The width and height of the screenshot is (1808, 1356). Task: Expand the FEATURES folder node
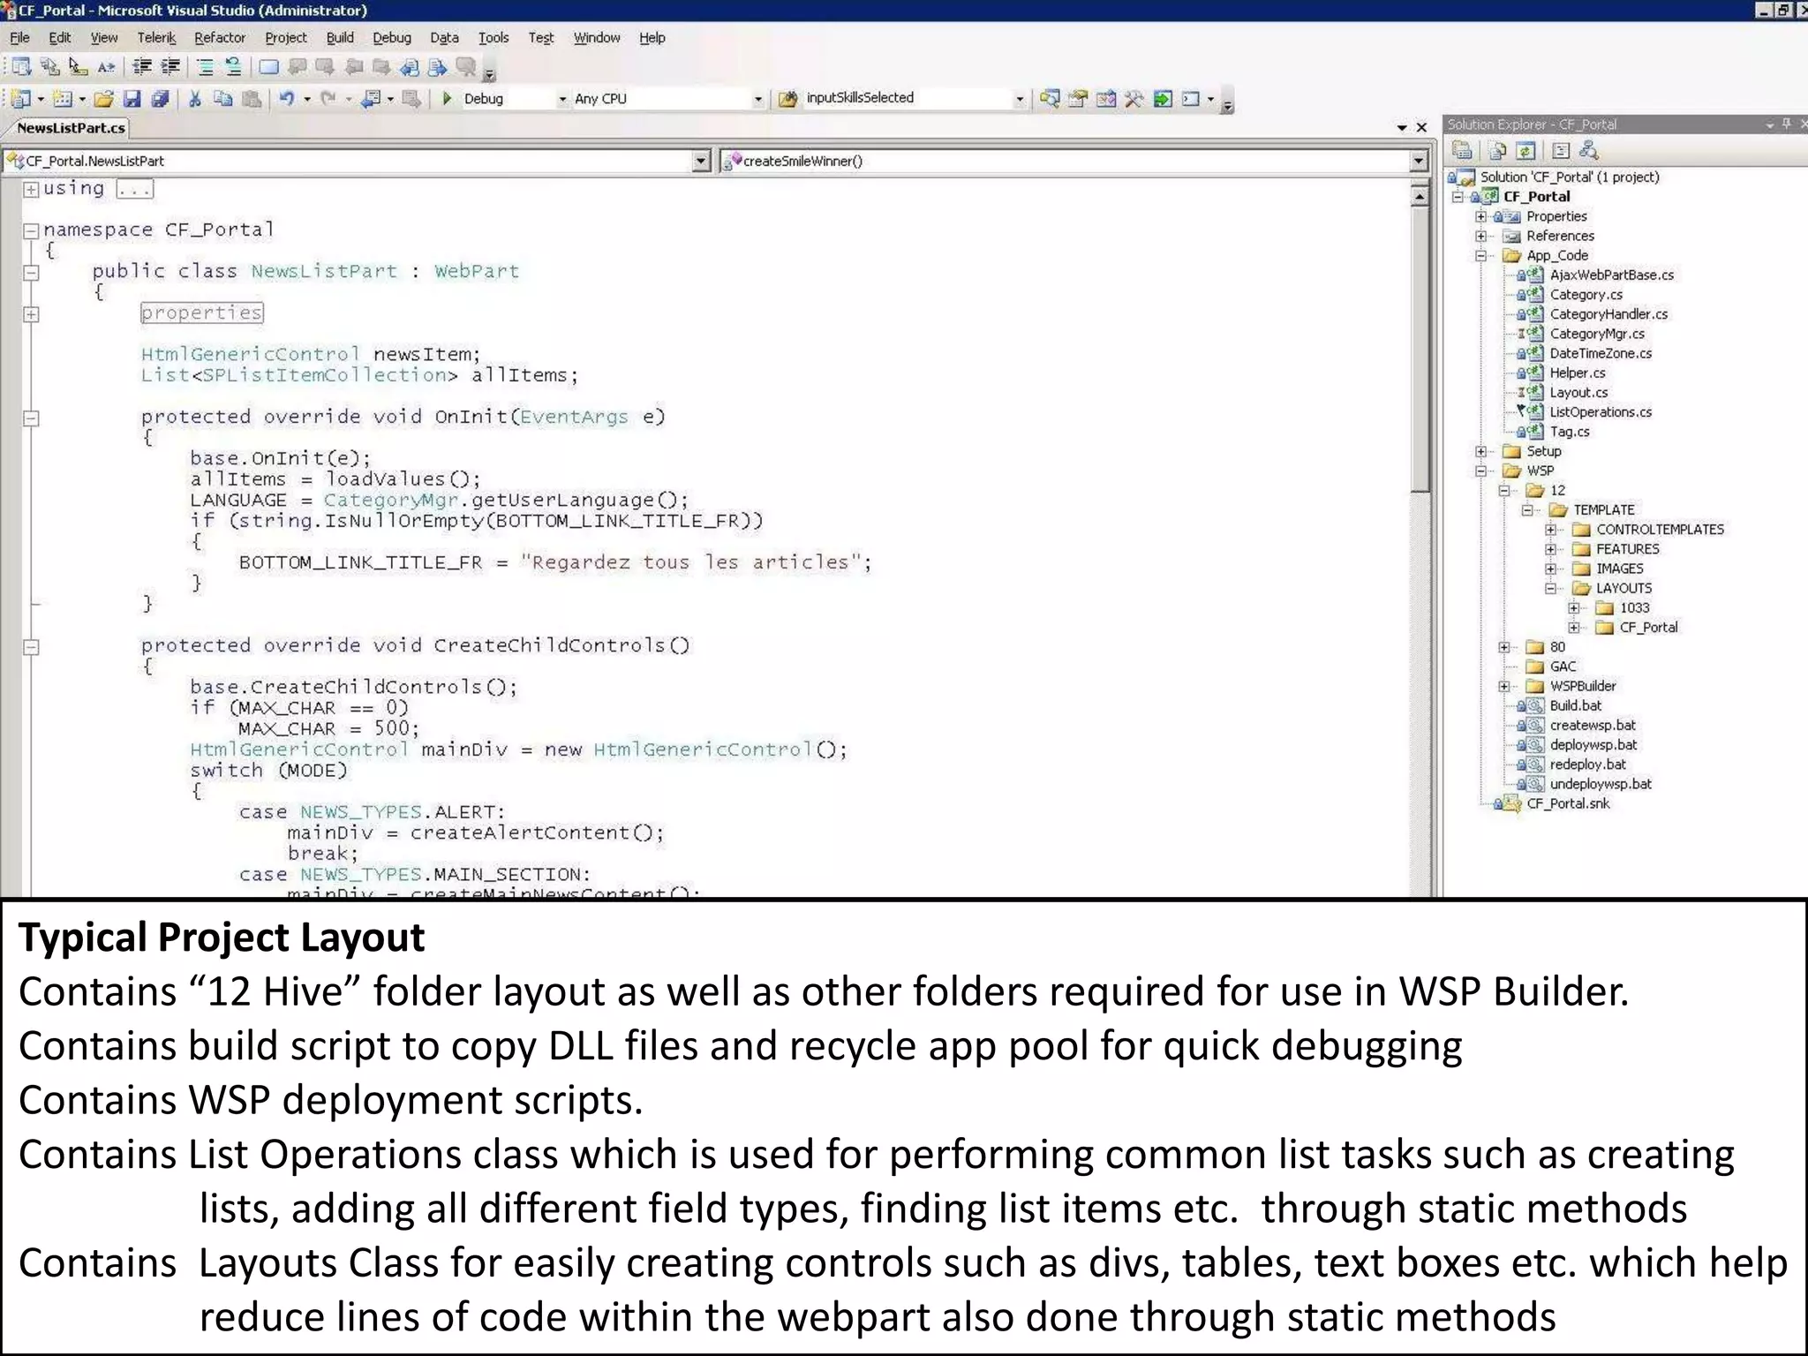(x=1550, y=549)
